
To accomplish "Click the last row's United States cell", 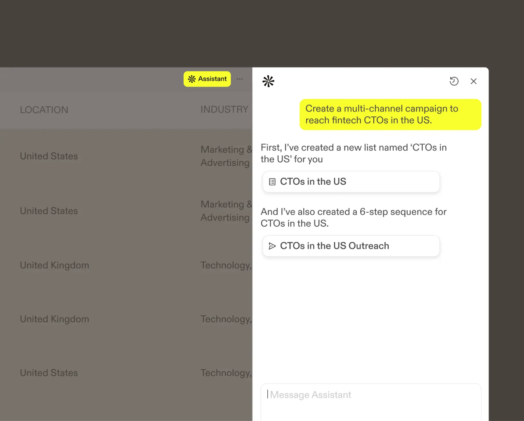I will (49, 373).
